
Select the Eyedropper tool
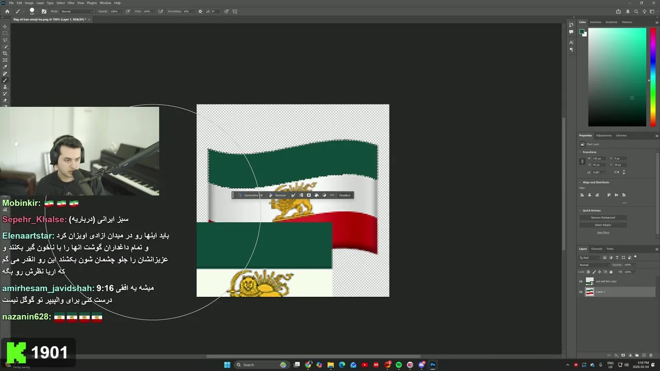coord(5,67)
